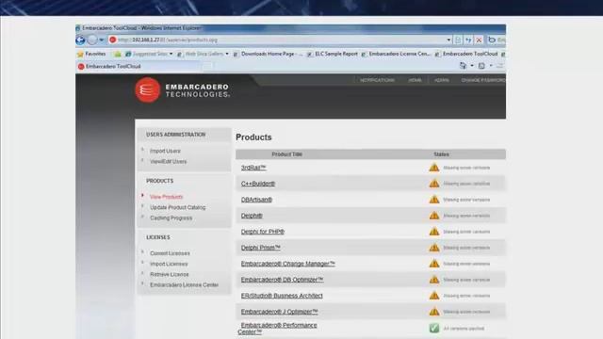Open the C++Builder product link
This screenshot has width=603, height=339.
[258, 184]
